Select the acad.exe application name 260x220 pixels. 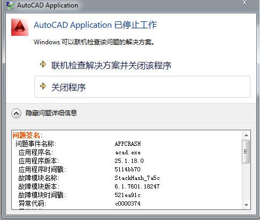pyautogui.click(x=128, y=152)
